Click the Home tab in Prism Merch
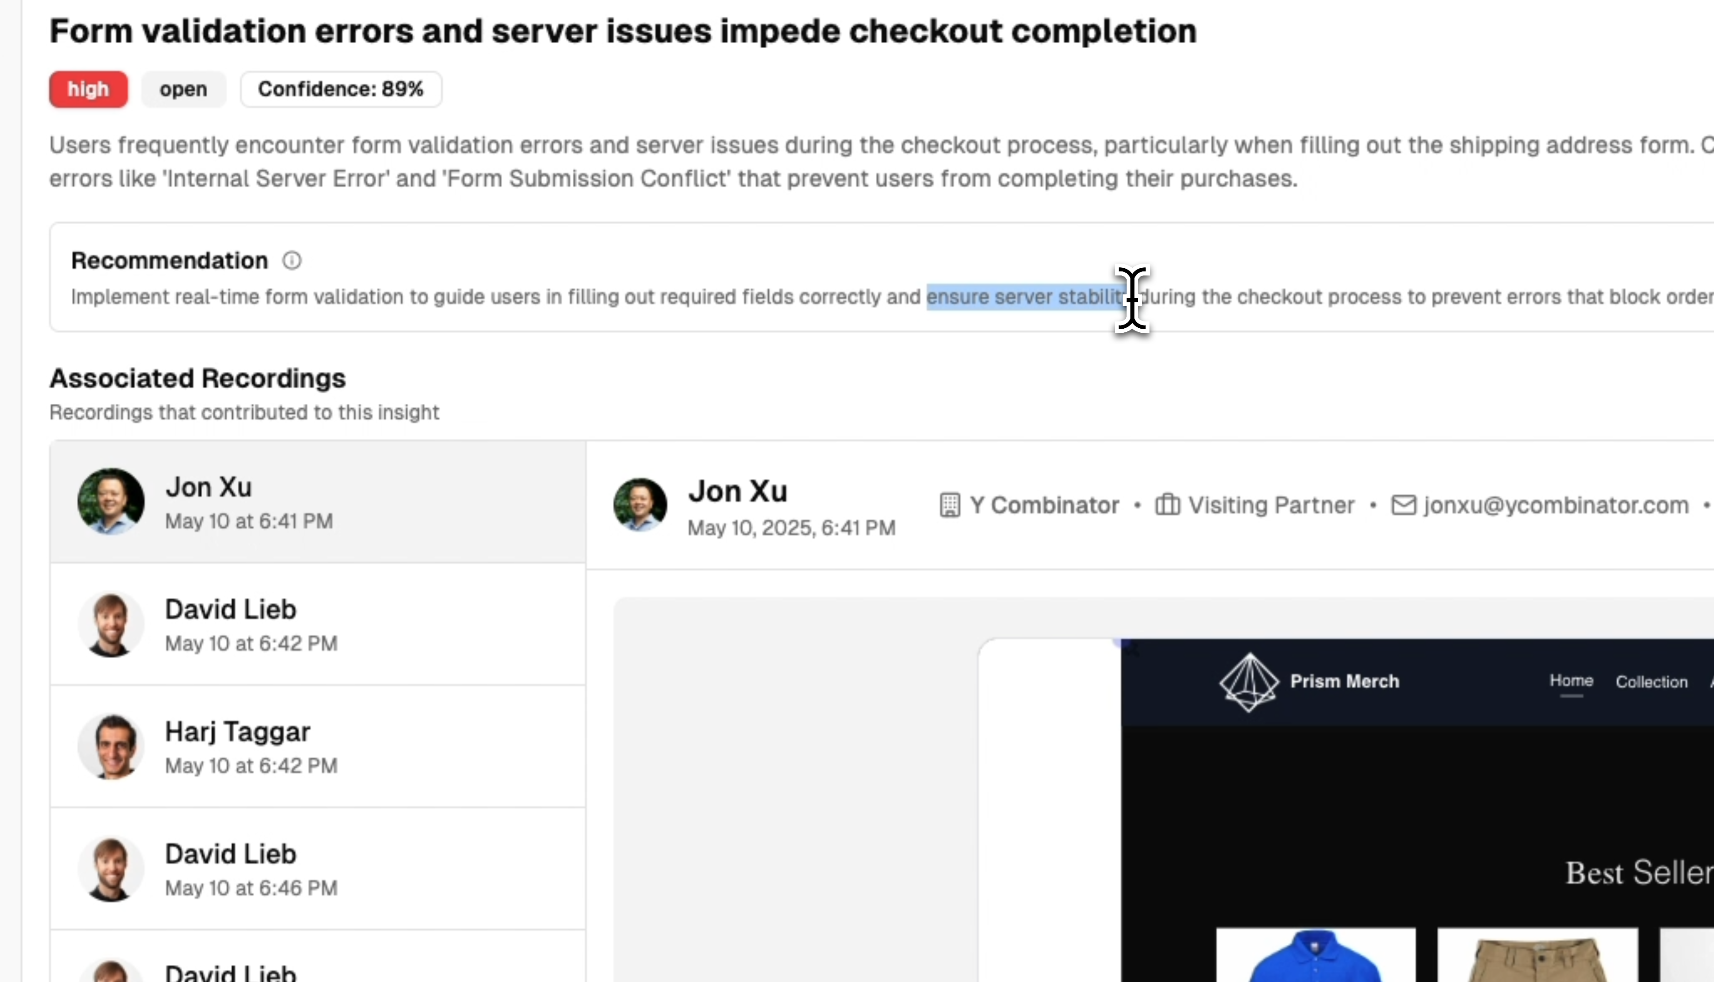The image size is (1714, 982). point(1570,681)
